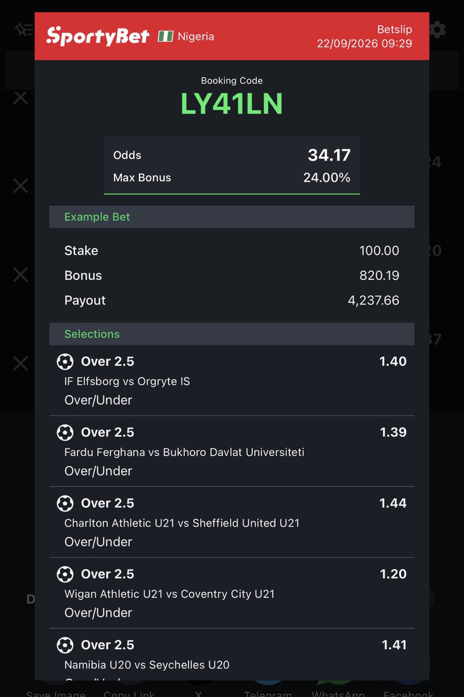Open the settings gear icon
The height and width of the screenshot is (697, 464).
[x=437, y=30]
